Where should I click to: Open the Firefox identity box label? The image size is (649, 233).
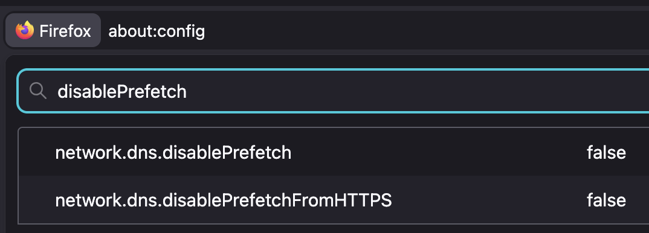click(x=53, y=30)
